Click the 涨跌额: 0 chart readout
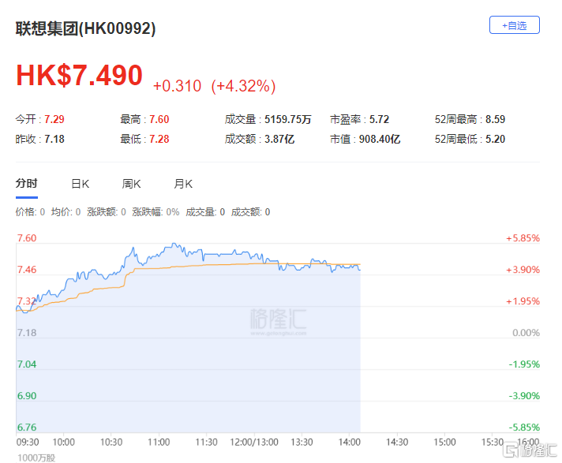This screenshot has height=463, width=562. (x=107, y=212)
